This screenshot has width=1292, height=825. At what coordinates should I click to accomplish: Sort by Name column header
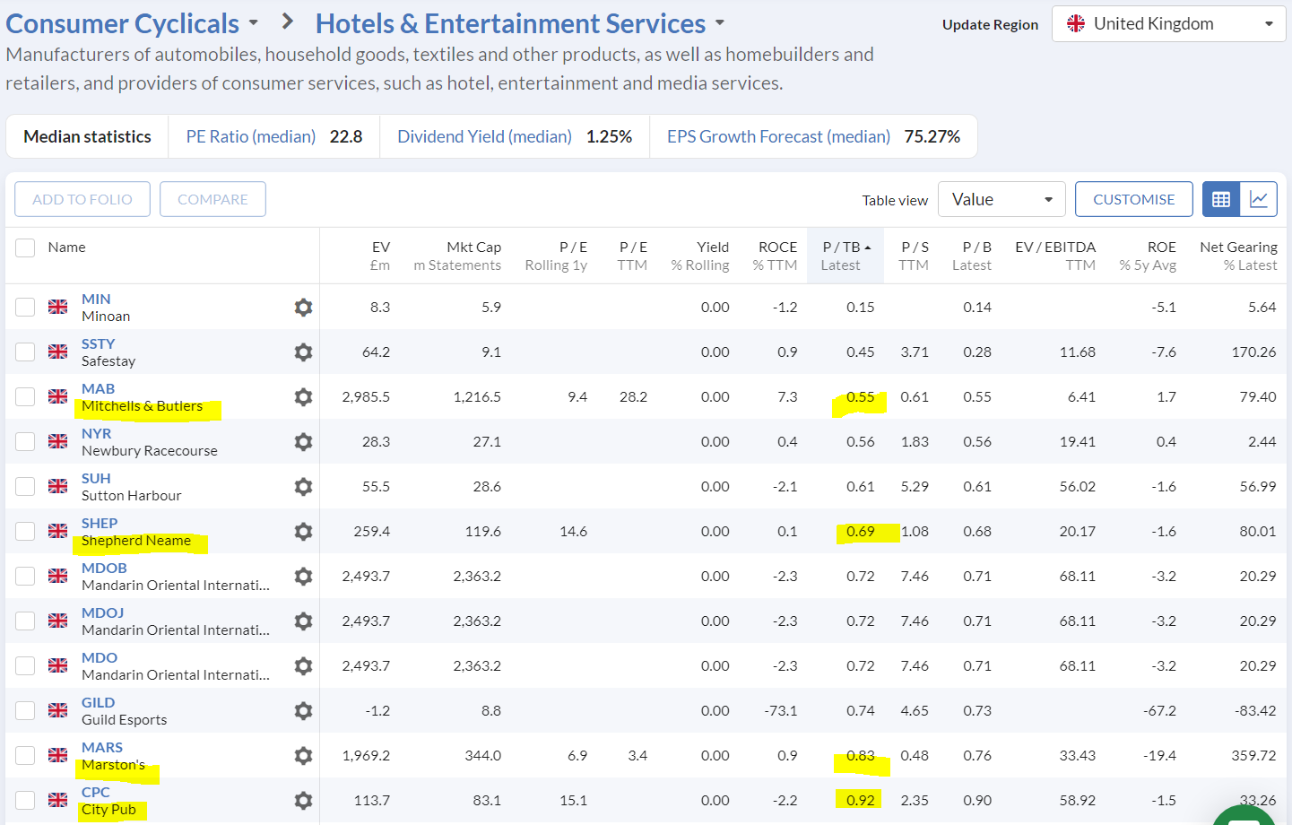[x=67, y=247]
